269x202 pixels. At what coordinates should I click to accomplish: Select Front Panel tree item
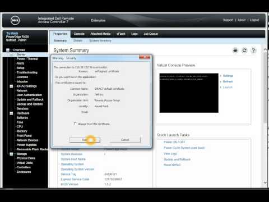click(x=24, y=136)
